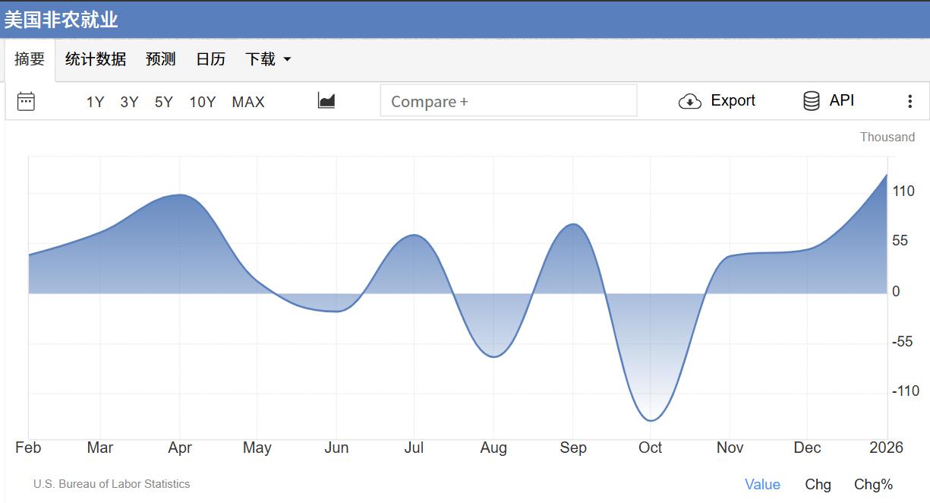The image size is (930, 503).
Task: Click the 美国非农就业 page title
Action: [61, 19]
